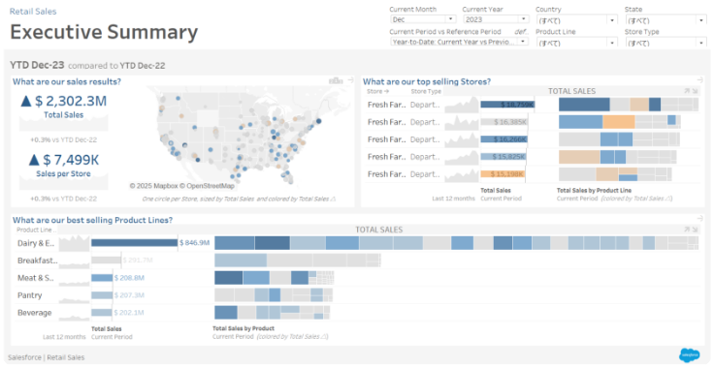The width and height of the screenshot is (714, 369).
Task: Open the Current Month dropdown showing Dec
Action: point(423,19)
